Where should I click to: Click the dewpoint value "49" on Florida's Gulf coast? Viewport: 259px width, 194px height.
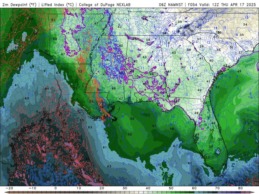point(197,135)
